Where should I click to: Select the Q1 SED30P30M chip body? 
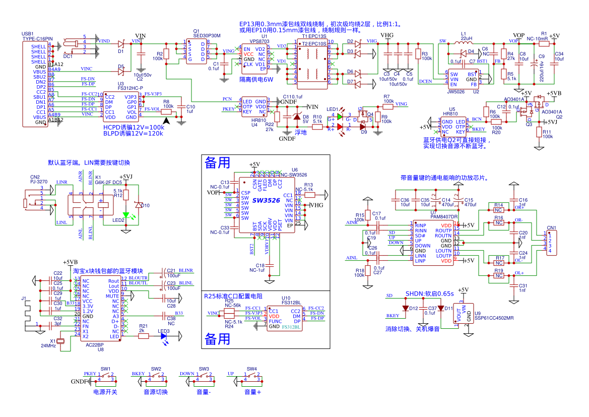pos(197,51)
